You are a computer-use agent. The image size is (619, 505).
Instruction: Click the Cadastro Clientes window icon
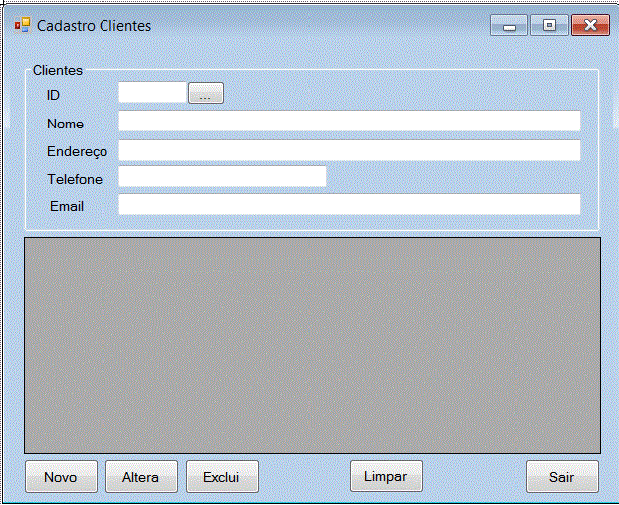(22, 25)
